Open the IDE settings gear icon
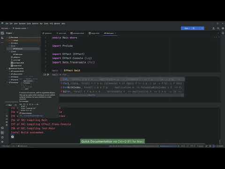 click(223, 28)
